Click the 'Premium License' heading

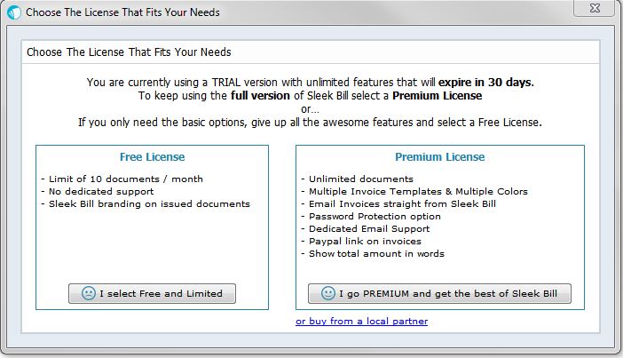coord(439,157)
